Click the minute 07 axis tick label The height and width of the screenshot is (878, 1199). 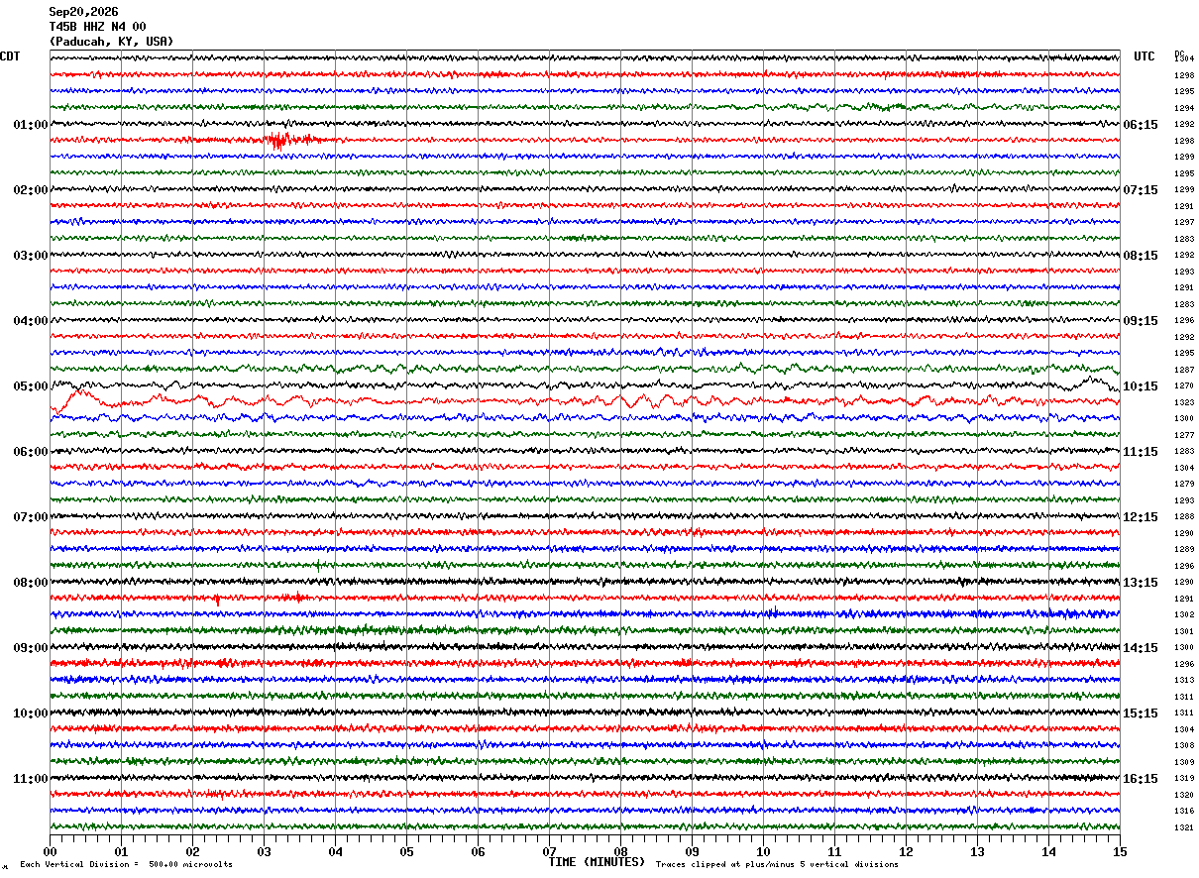coord(549,851)
